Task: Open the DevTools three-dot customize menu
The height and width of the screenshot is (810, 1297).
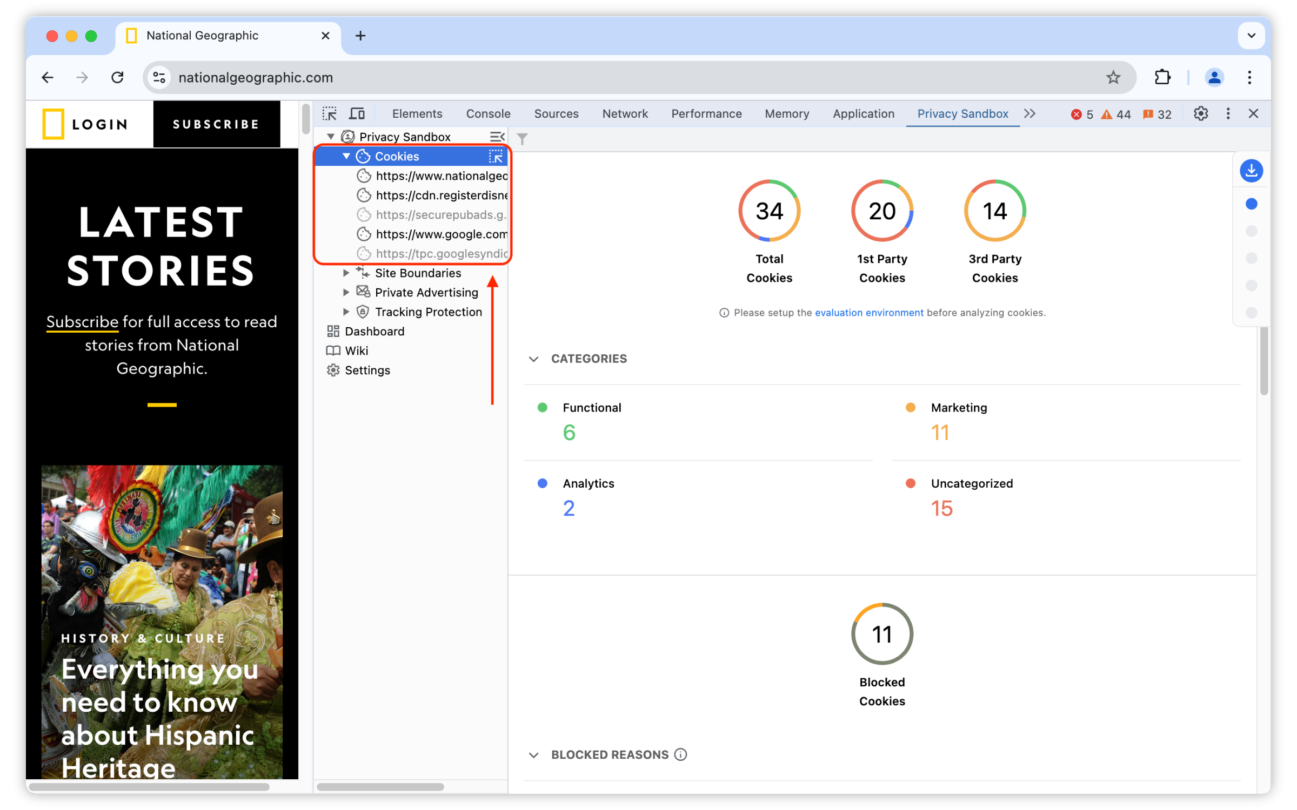Action: click(1228, 114)
